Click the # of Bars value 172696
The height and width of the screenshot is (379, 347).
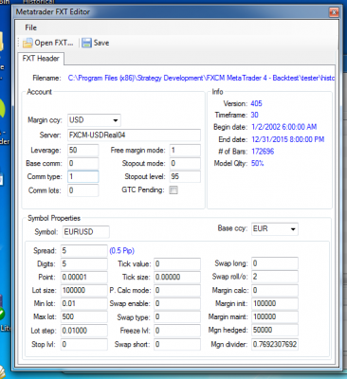tap(263, 152)
